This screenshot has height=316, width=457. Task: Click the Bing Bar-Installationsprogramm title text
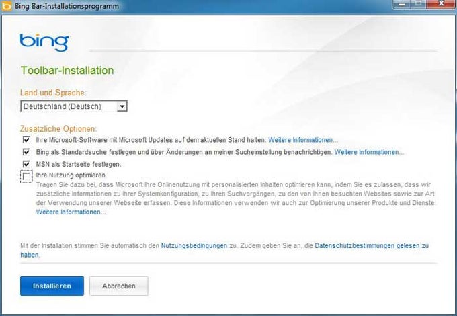(x=67, y=6)
